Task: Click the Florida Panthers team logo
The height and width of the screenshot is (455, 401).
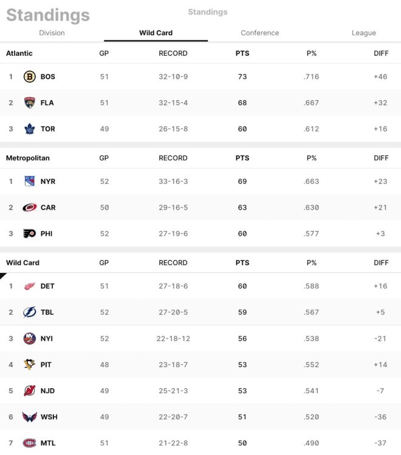Action: pyautogui.click(x=29, y=103)
